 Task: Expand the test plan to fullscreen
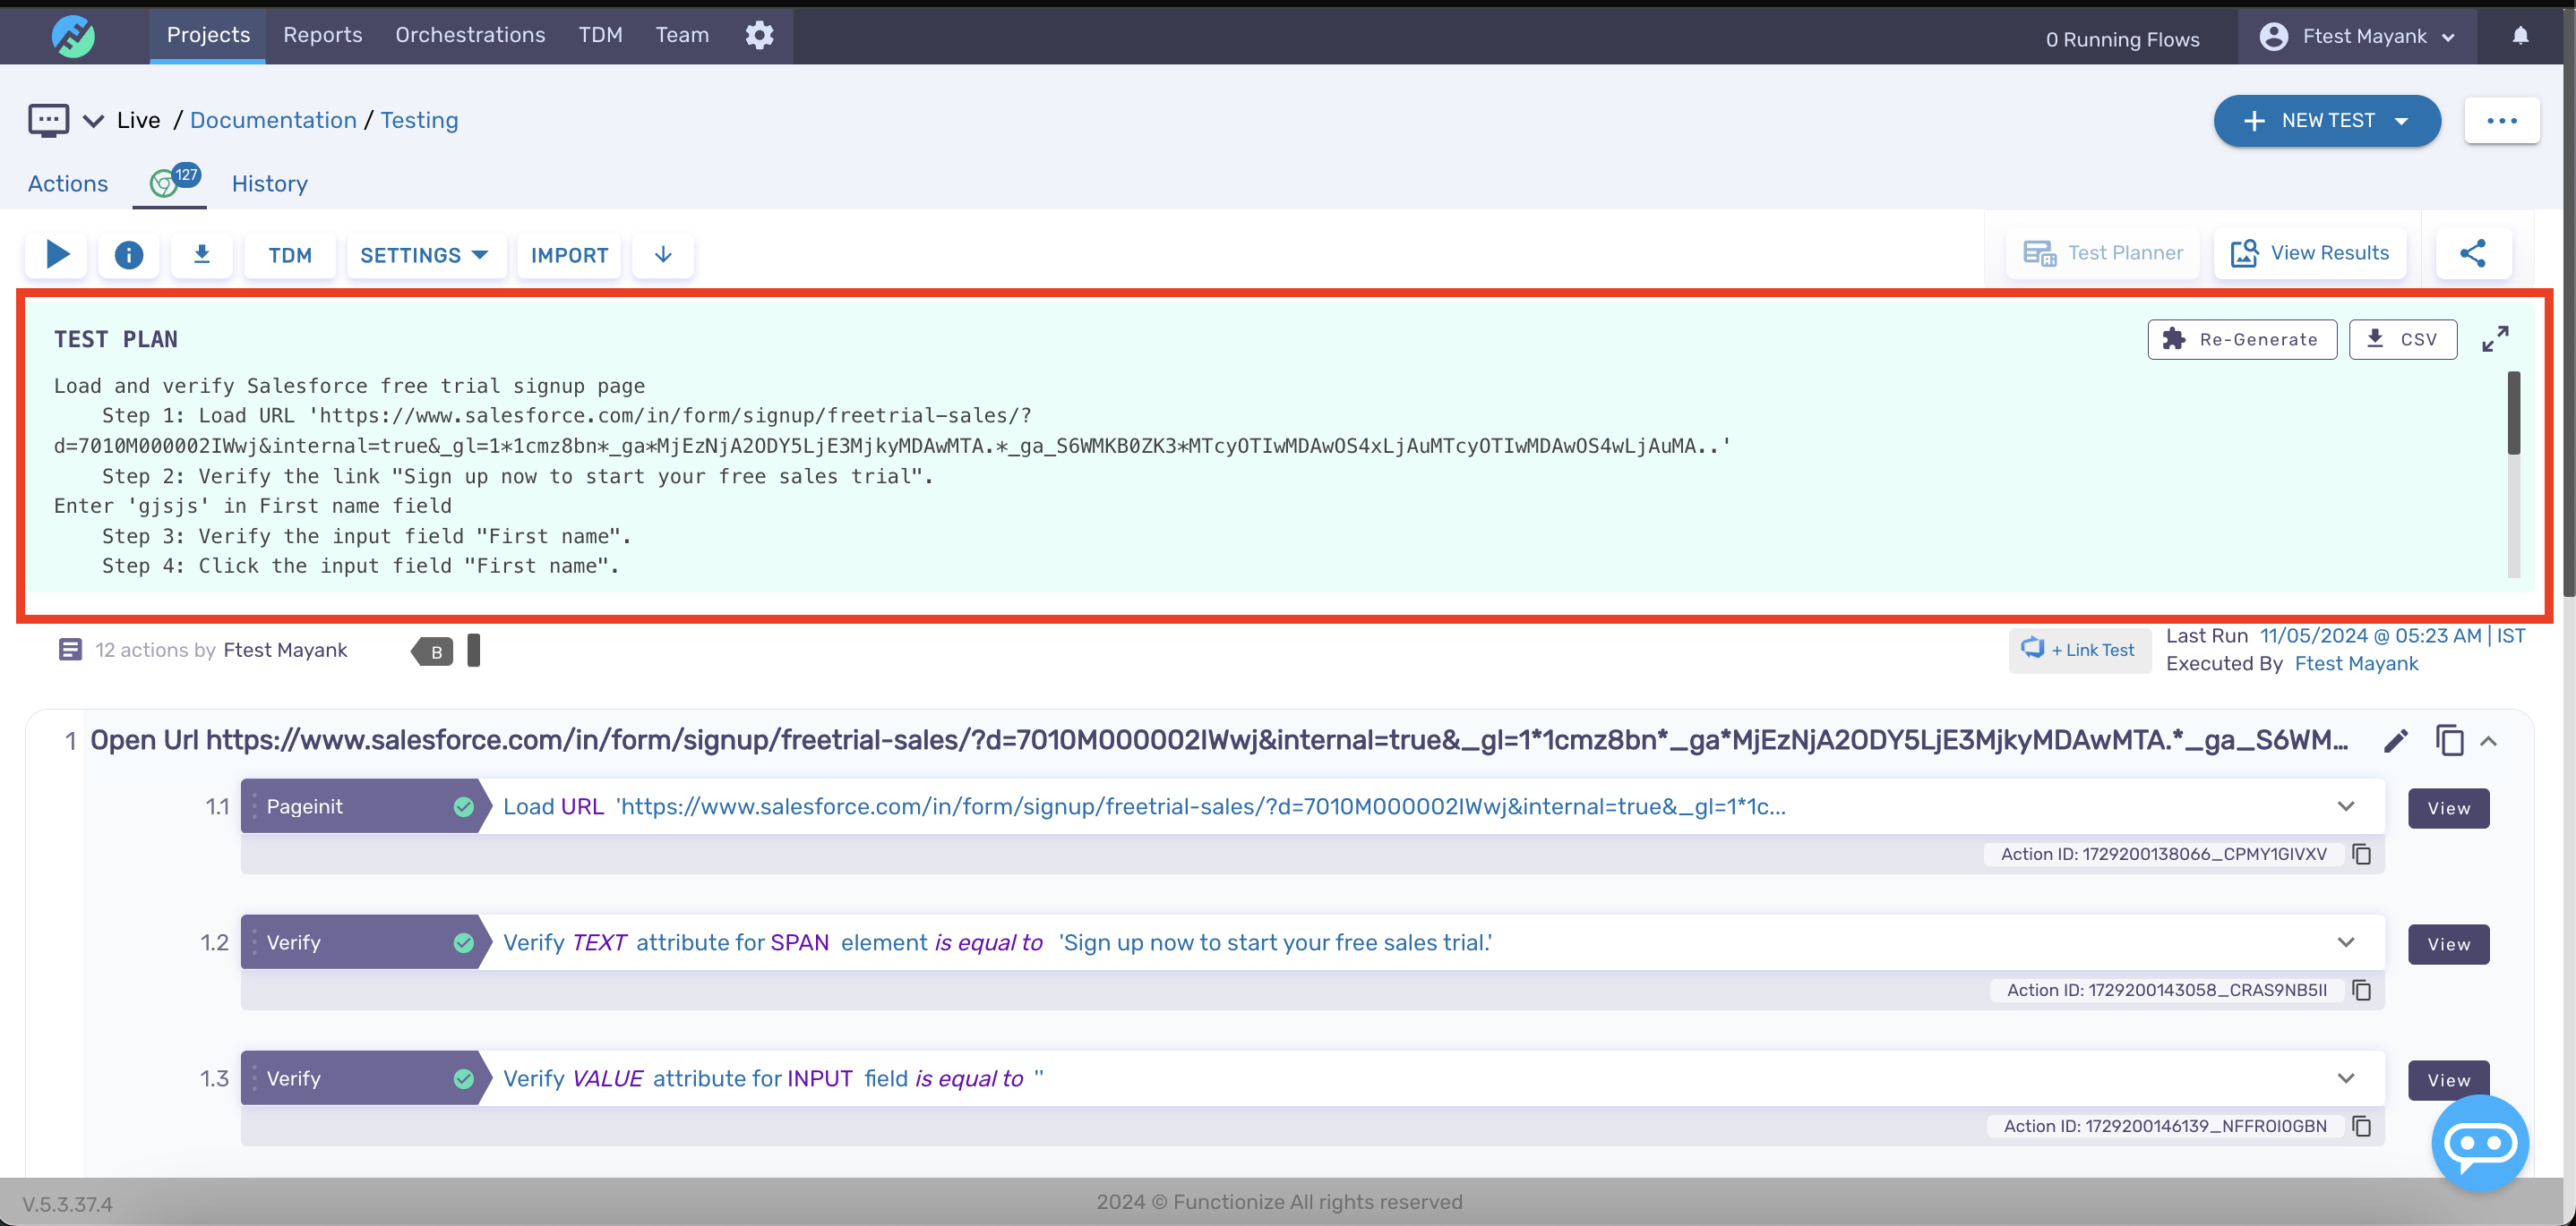2495,339
